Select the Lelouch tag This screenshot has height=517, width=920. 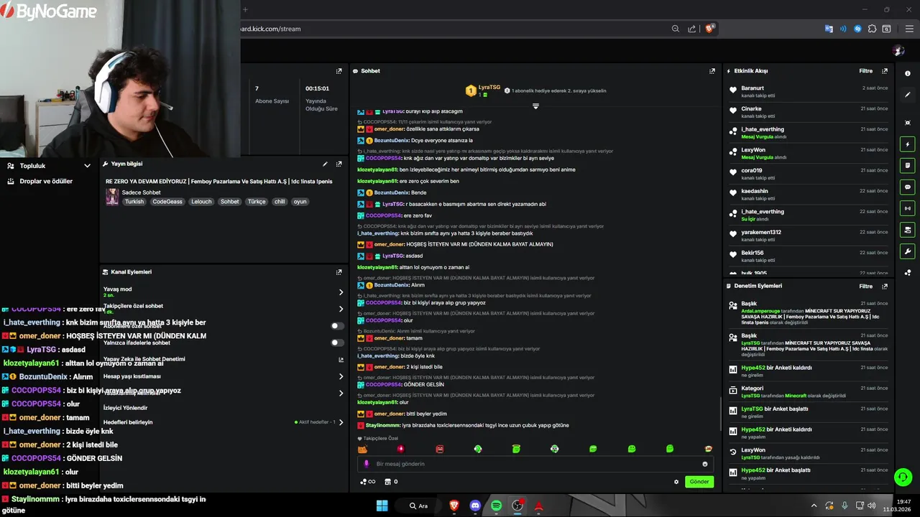click(x=201, y=202)
